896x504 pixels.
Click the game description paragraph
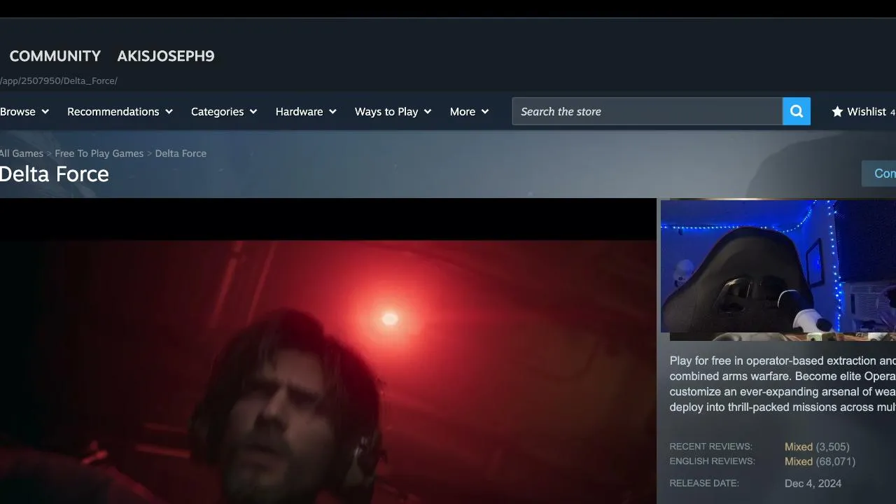pyautogui.click(x=783, y=384)
